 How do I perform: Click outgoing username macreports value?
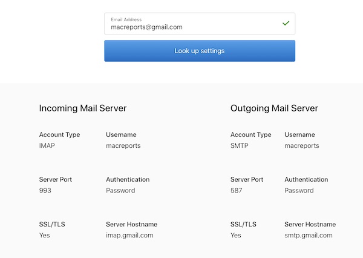point(302,146)
